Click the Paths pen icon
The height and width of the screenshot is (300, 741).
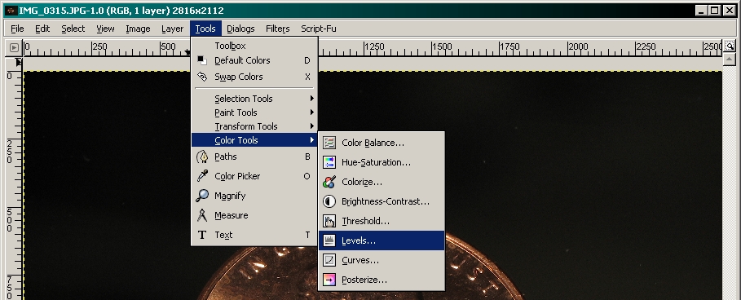[x=202, y=157]
